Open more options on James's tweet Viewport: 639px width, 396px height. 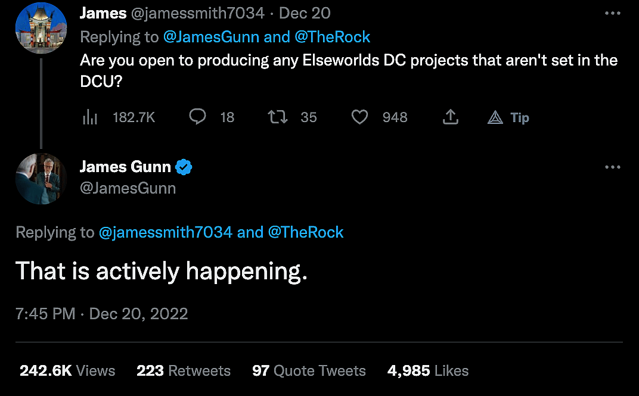[612, 13]
